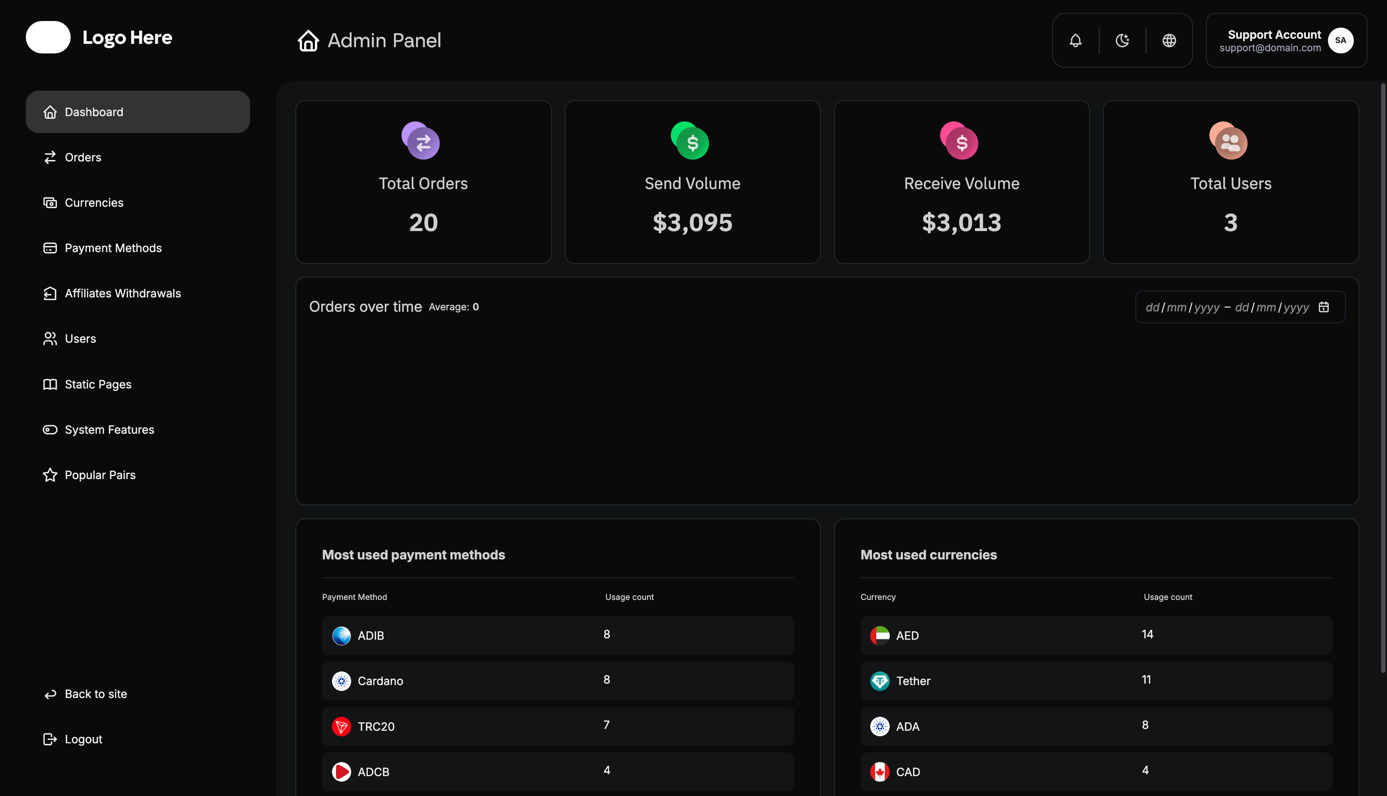The width and height of the screenshot is (1387, 796).
Task: Toggle dark mode with the moon icon
Action: click(1122, 40)
